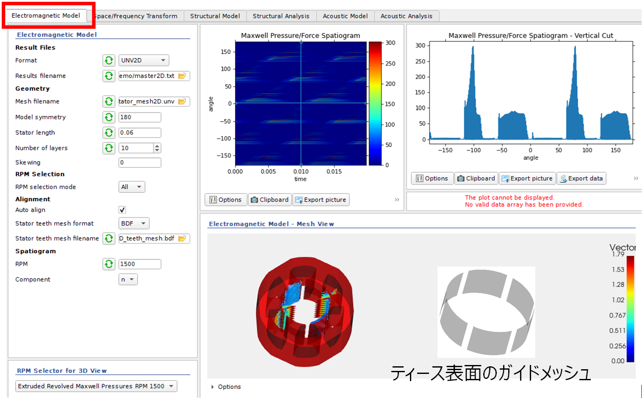Screen dimensions: 642x398
Task: Open Extruded Revolved Maxwell Pressures dropdown
Action: pyautogui.click(x=96, y=386)
